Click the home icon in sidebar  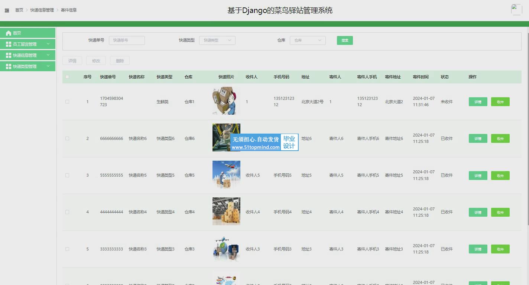pos(9,33)
